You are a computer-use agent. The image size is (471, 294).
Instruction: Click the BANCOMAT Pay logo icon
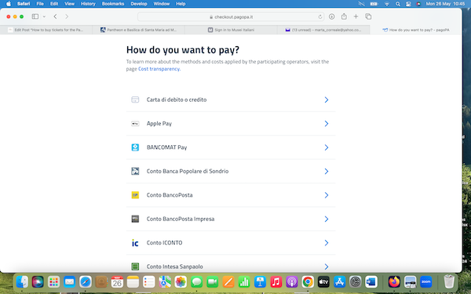tap(135, 147)
